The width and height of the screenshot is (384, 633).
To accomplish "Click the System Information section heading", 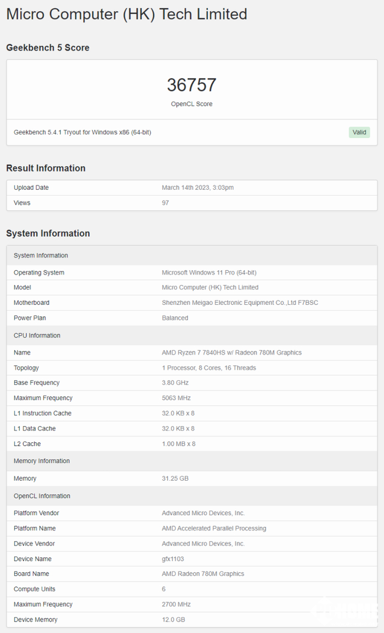I will [x=48, y=233].
